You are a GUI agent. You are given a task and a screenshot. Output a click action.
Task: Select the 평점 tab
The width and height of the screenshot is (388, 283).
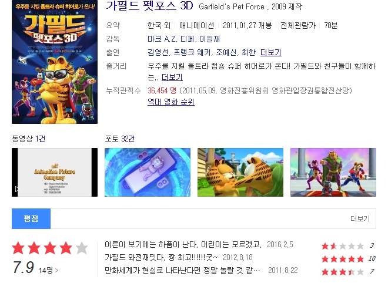click(31, 218)
